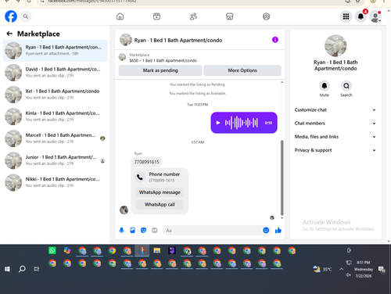The height and width of the screenshot is (294, 391).
Task: Open David's apartment conversation
Action: point(55,73)
